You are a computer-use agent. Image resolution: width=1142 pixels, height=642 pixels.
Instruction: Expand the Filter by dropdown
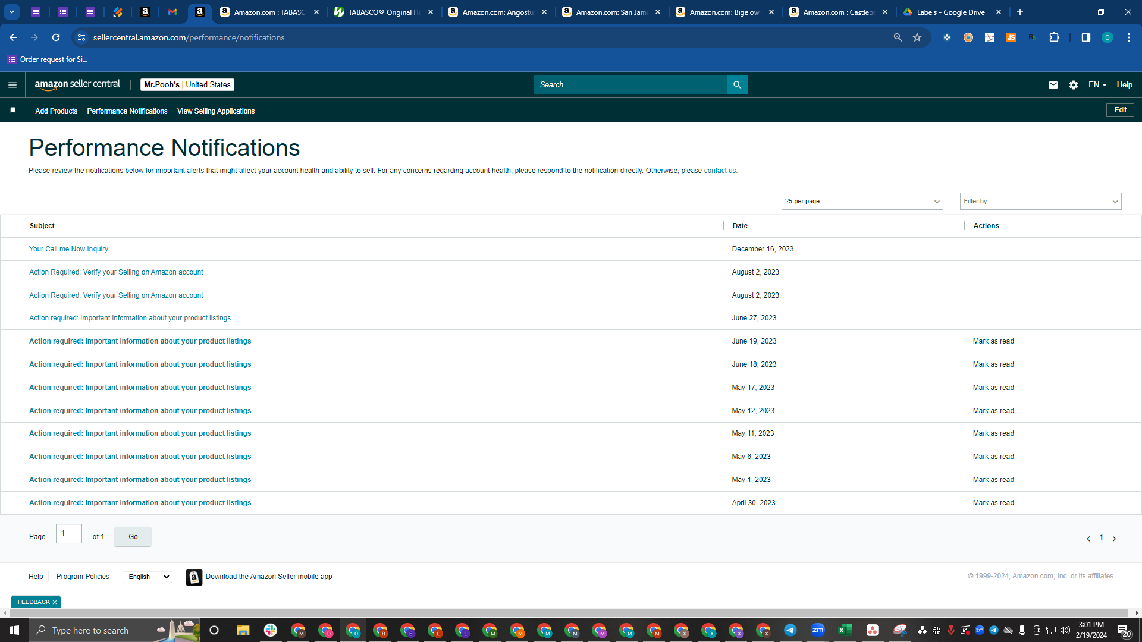tap(1040, 202)
